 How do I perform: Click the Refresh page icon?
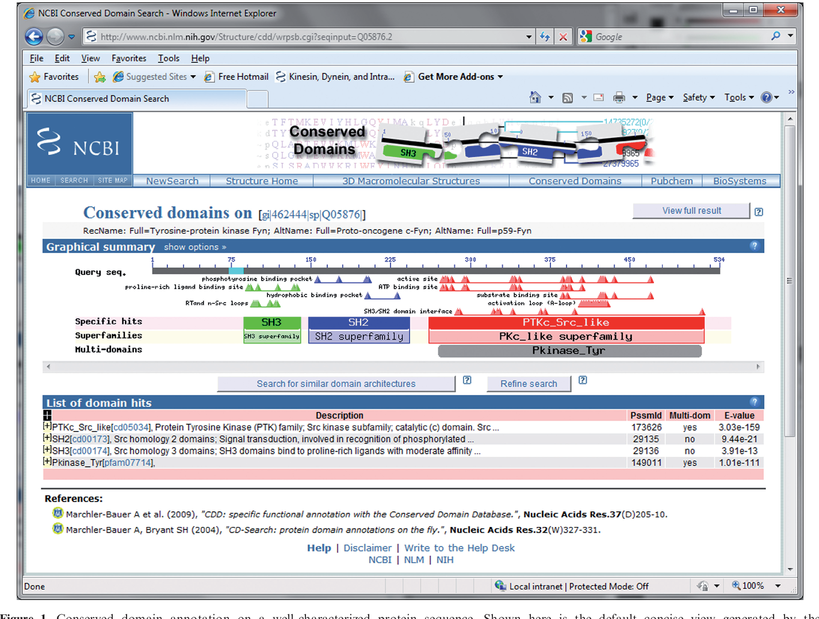click(x=545, y=37)
